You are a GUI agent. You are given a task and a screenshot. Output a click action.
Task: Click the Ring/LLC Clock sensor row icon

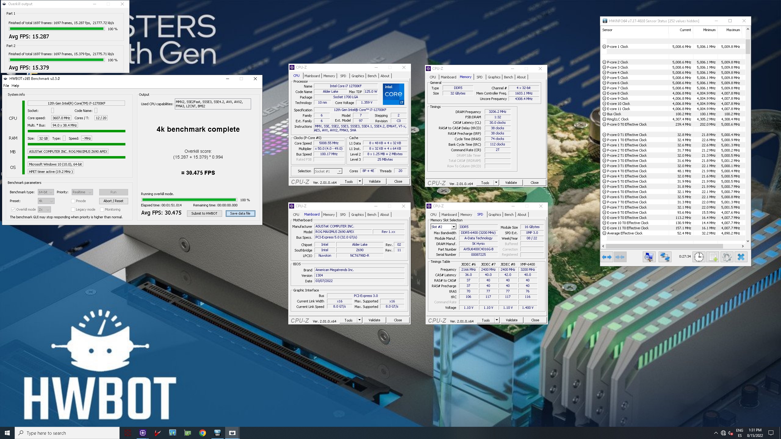604,119
